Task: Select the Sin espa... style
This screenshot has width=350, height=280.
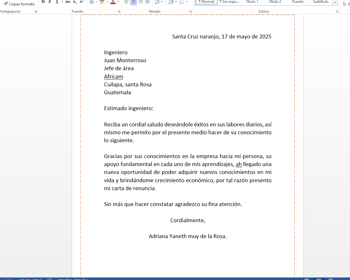Action: point(229,2)
